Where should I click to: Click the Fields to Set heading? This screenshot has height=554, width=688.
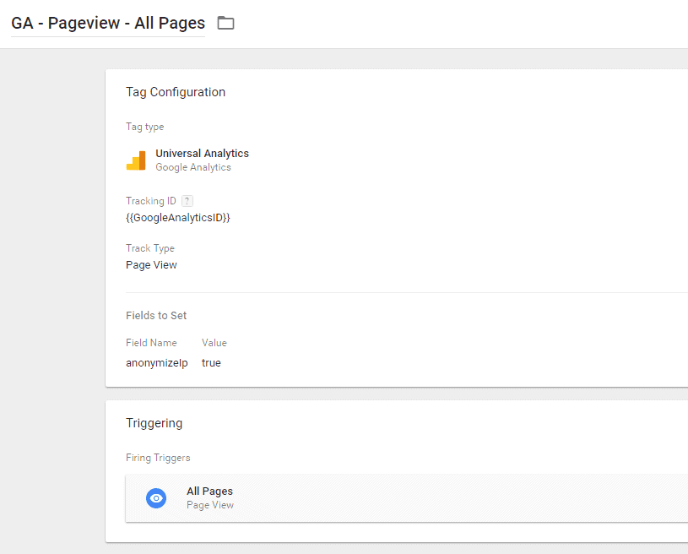(156, 315)
